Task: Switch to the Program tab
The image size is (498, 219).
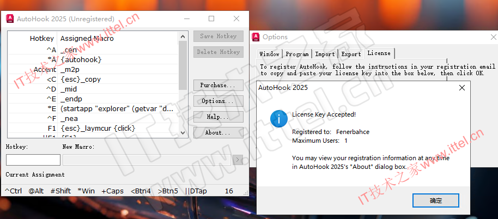Action: 297,54
